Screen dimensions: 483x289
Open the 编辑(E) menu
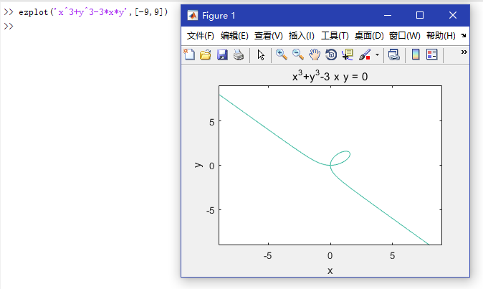(x=234, y=36)
